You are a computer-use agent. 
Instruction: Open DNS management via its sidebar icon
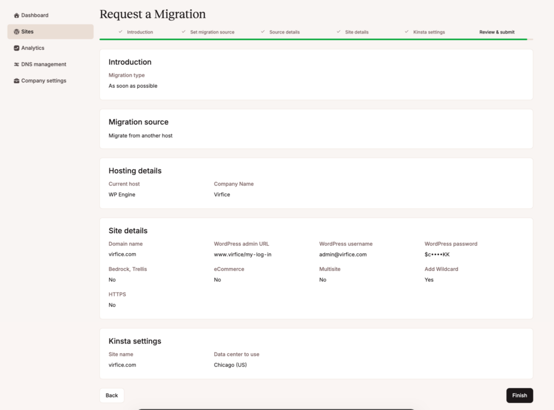tap(16, 64)
